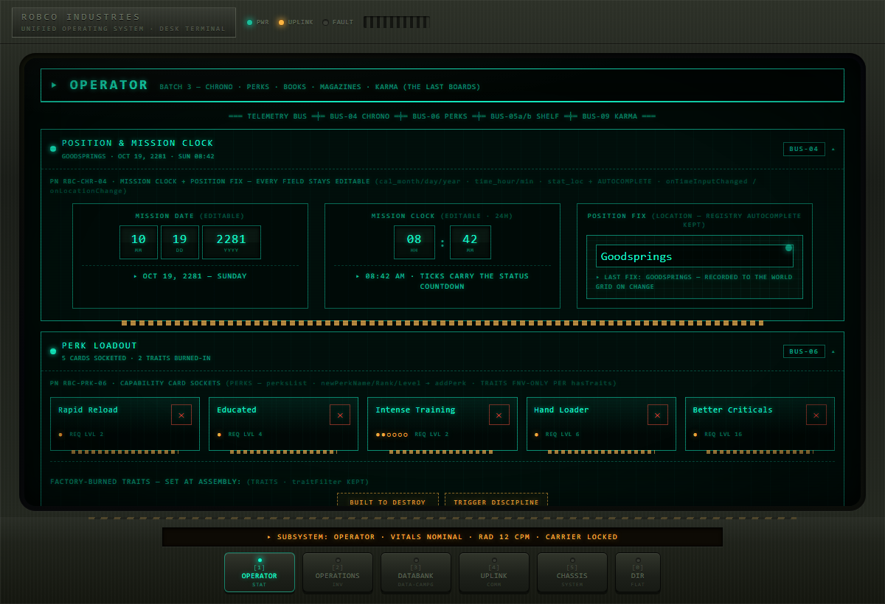Click the BUS-06 PERKS telemetry label
Image resolution: width=885 pixels, height=604 pixels.
pyautogui.click(x=440, y=116)
